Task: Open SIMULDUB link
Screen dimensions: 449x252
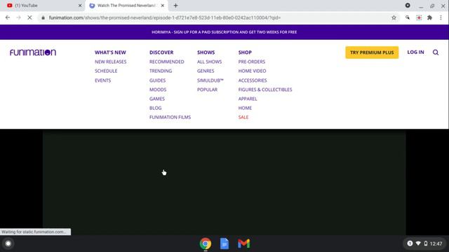Action: 210,80
